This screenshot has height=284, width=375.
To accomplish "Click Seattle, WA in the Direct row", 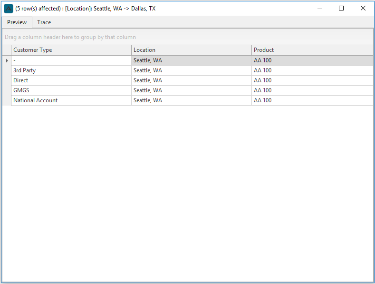I will point(192,80).
